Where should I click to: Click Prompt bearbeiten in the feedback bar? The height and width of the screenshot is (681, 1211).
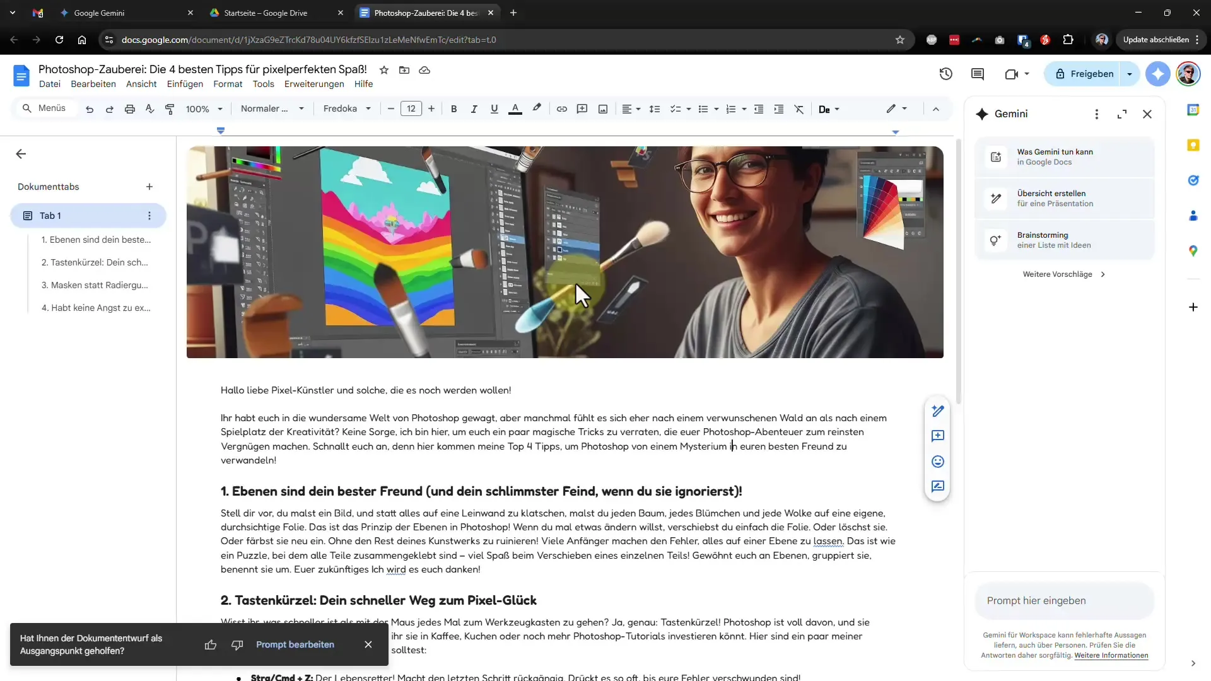click(295, 644)
